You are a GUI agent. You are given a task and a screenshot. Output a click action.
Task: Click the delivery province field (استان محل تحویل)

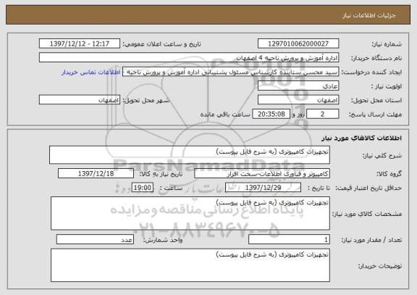[298, 100]
